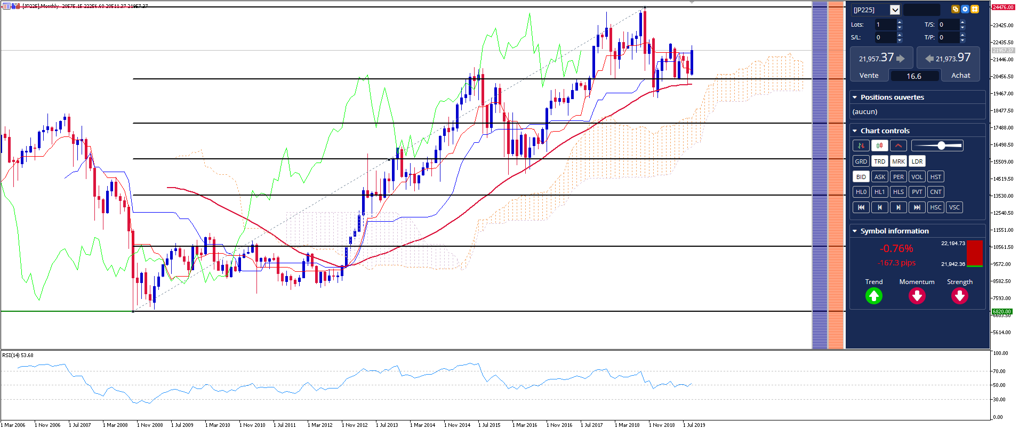Select the line chart style icon
1019x429 pixels.
click(x=898, y=145)
